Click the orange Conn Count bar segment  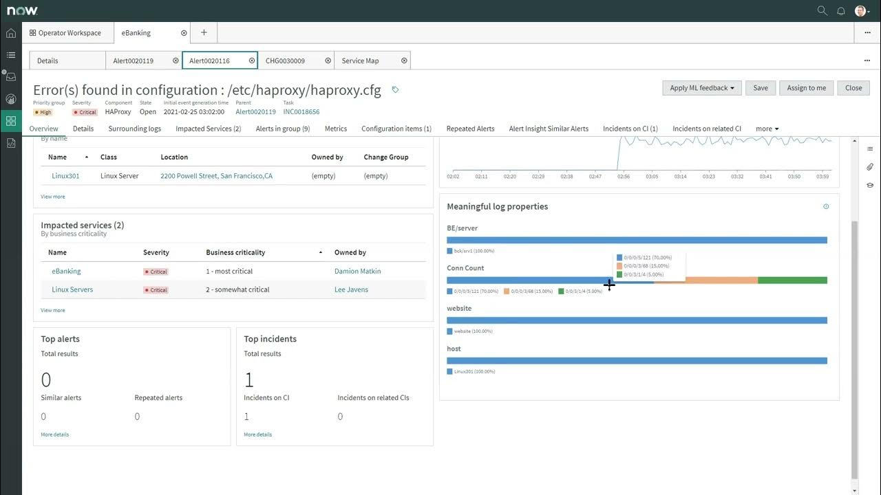click(x=706, y=280)
